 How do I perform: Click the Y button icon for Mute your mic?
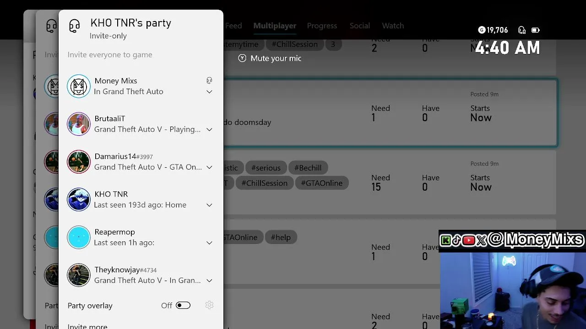click(x=242, y=58)
